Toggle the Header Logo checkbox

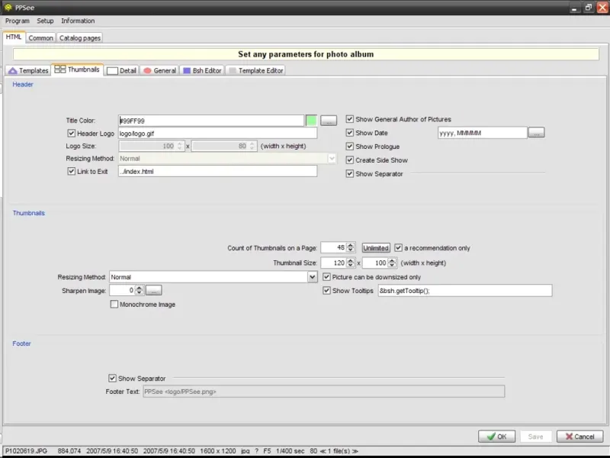(71, 133)
